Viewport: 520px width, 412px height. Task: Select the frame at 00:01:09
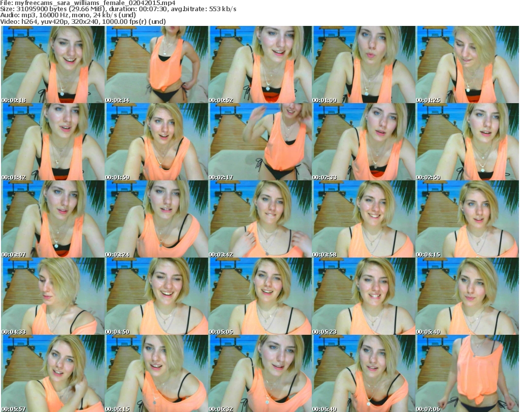[364, 65]
